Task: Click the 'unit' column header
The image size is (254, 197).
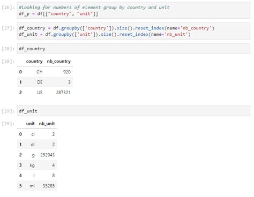Action: coord(31,124)
